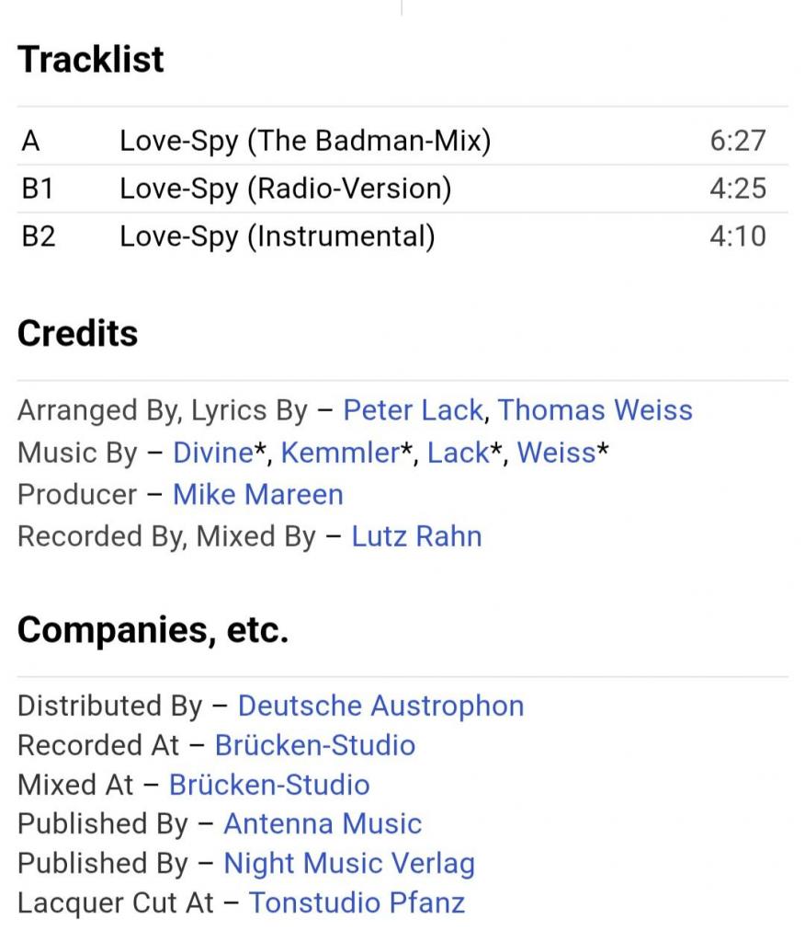Image resolution: width=805 pixels, height=942 pixels.
Task: Open Deutsche Austrophon distributor link
Action: [380, 706]
